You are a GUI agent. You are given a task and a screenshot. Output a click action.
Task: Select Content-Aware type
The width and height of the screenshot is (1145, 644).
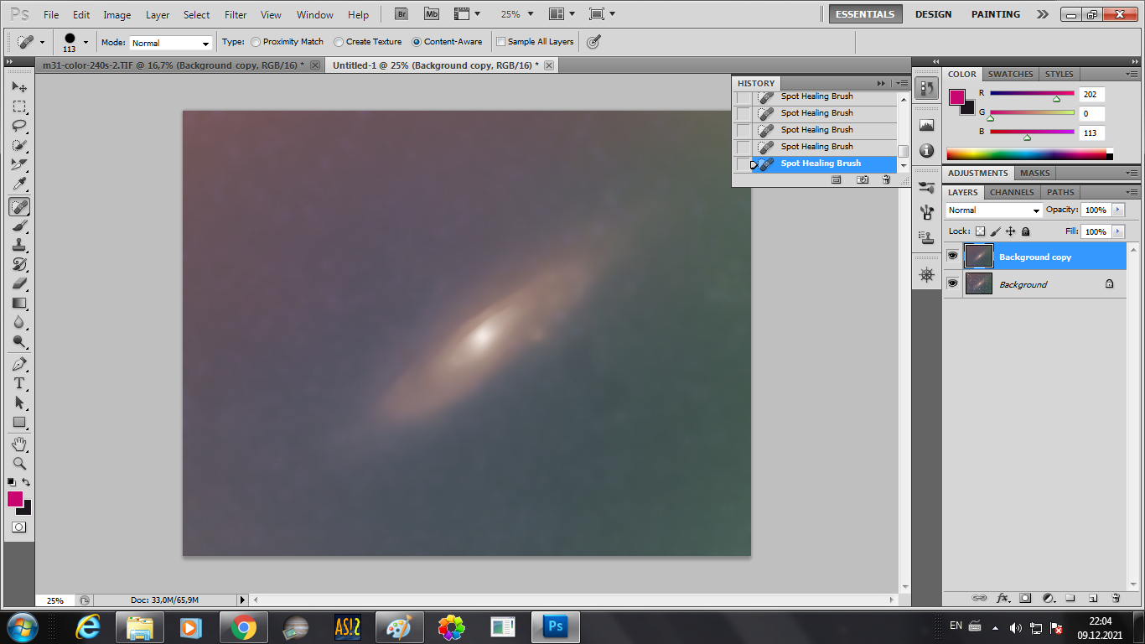coord(447,42)
